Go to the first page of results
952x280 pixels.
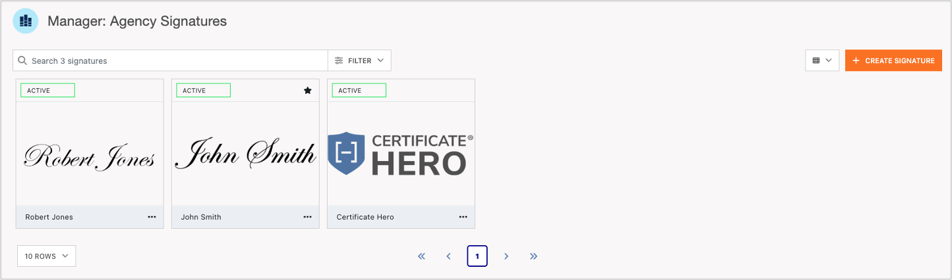click(x=422, y=256)
